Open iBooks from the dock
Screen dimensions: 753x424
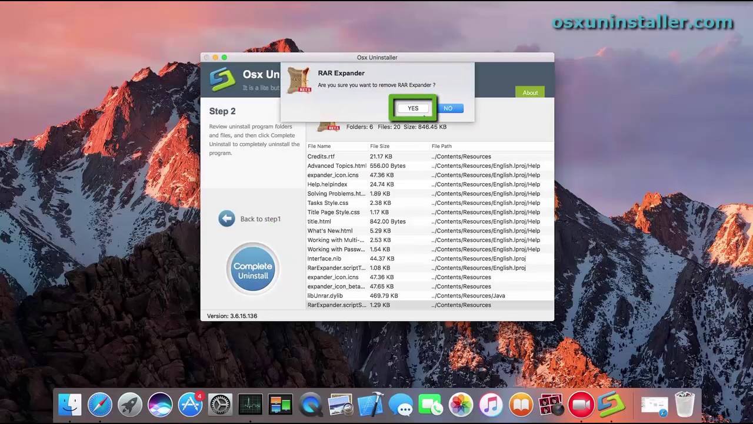click(521, 405)
